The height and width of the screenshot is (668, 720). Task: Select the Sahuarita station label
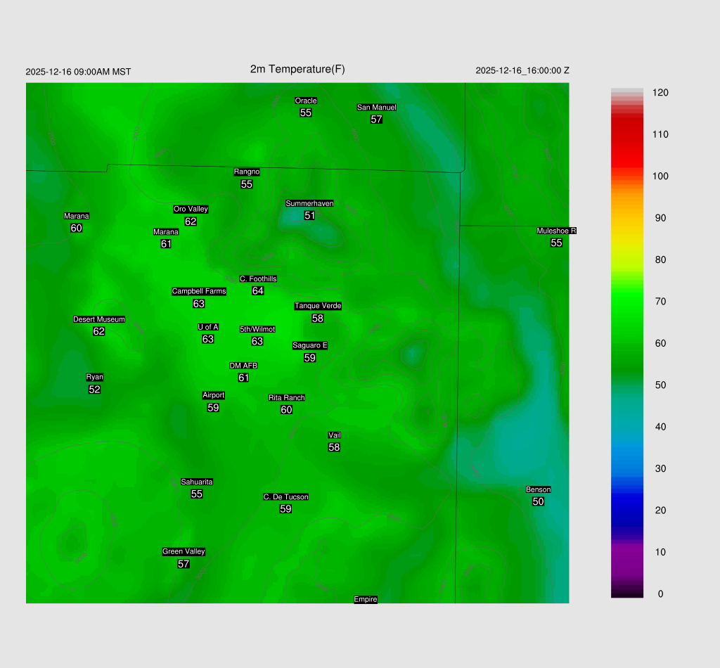point(197,482)
